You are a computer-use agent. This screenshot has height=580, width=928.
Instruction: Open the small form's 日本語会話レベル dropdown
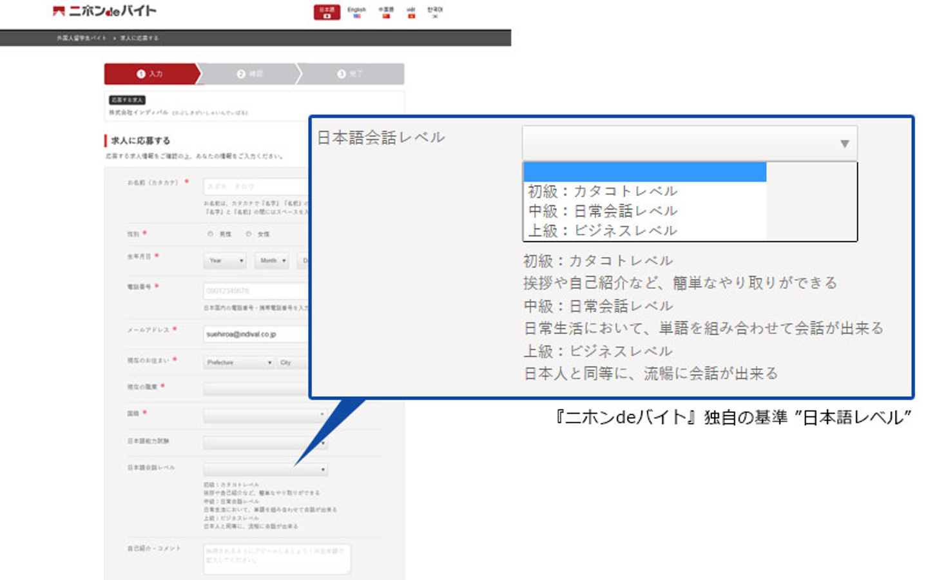pyautogui.click(x=265, y=470)
